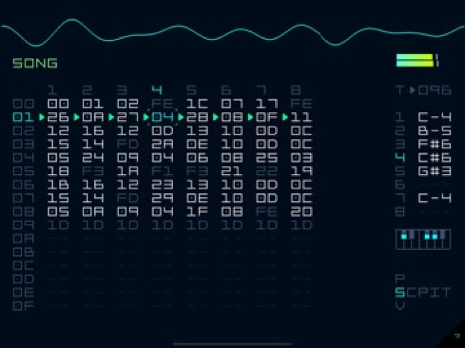Screen dimensions: 465x348
Task: Select the cursor cell 04 in row 01
Action: pyautogui.click(x=162, y=117)
